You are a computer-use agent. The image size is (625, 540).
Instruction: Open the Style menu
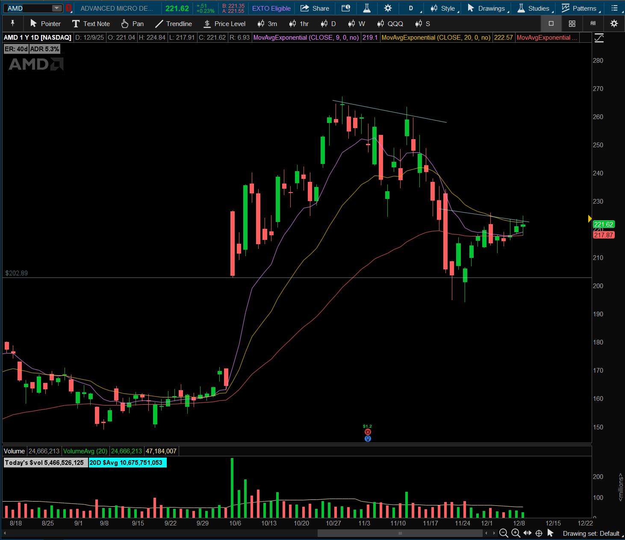(x=444, y=8)
